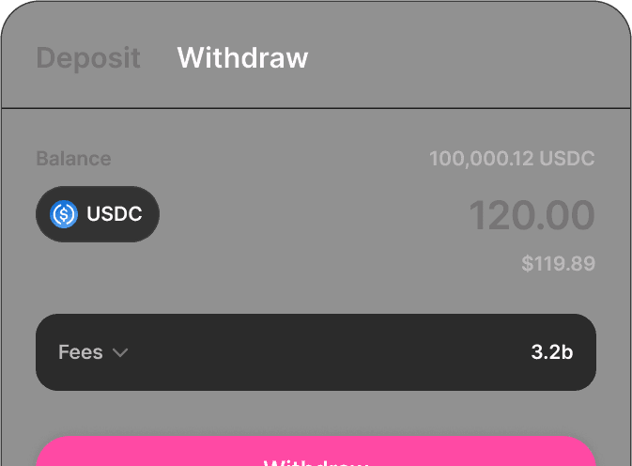Select the Withdraw tab
The height and width of the screenshot is (466, 632).
coord(242,57)
